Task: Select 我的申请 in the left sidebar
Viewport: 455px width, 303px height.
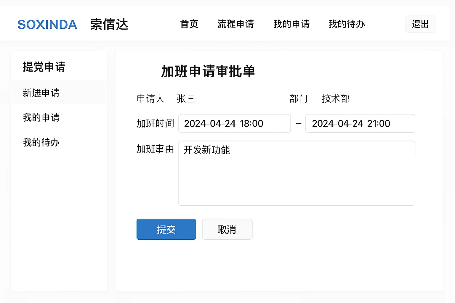Action: [x=41, y=117]
